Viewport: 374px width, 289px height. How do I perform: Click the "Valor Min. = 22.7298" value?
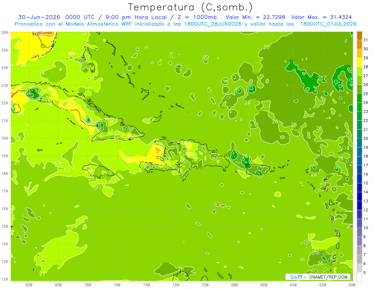(256, 17)
